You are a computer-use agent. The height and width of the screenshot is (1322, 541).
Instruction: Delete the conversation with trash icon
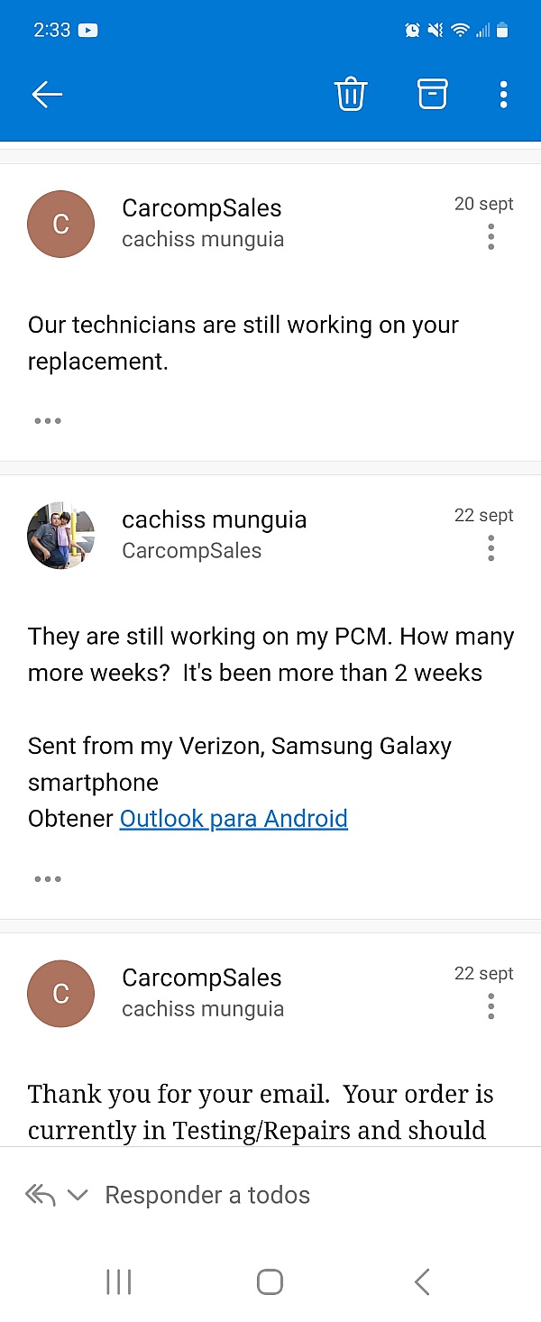click(351, 94)
